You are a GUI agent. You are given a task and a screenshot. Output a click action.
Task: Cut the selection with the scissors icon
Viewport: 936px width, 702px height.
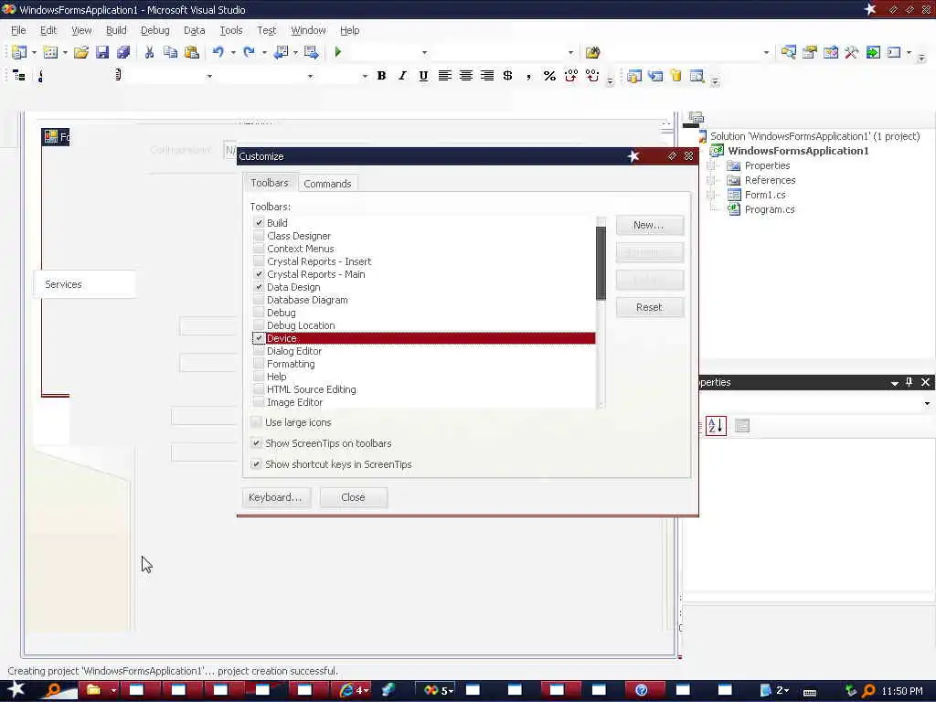149,52
